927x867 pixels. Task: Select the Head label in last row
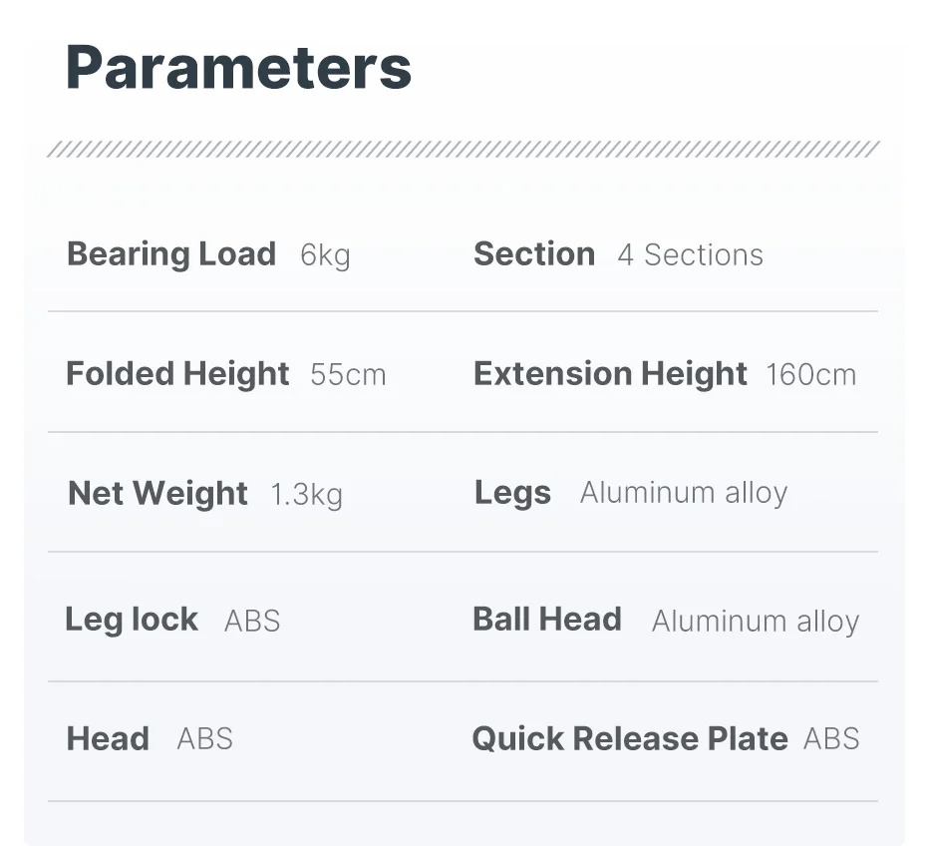108,739
